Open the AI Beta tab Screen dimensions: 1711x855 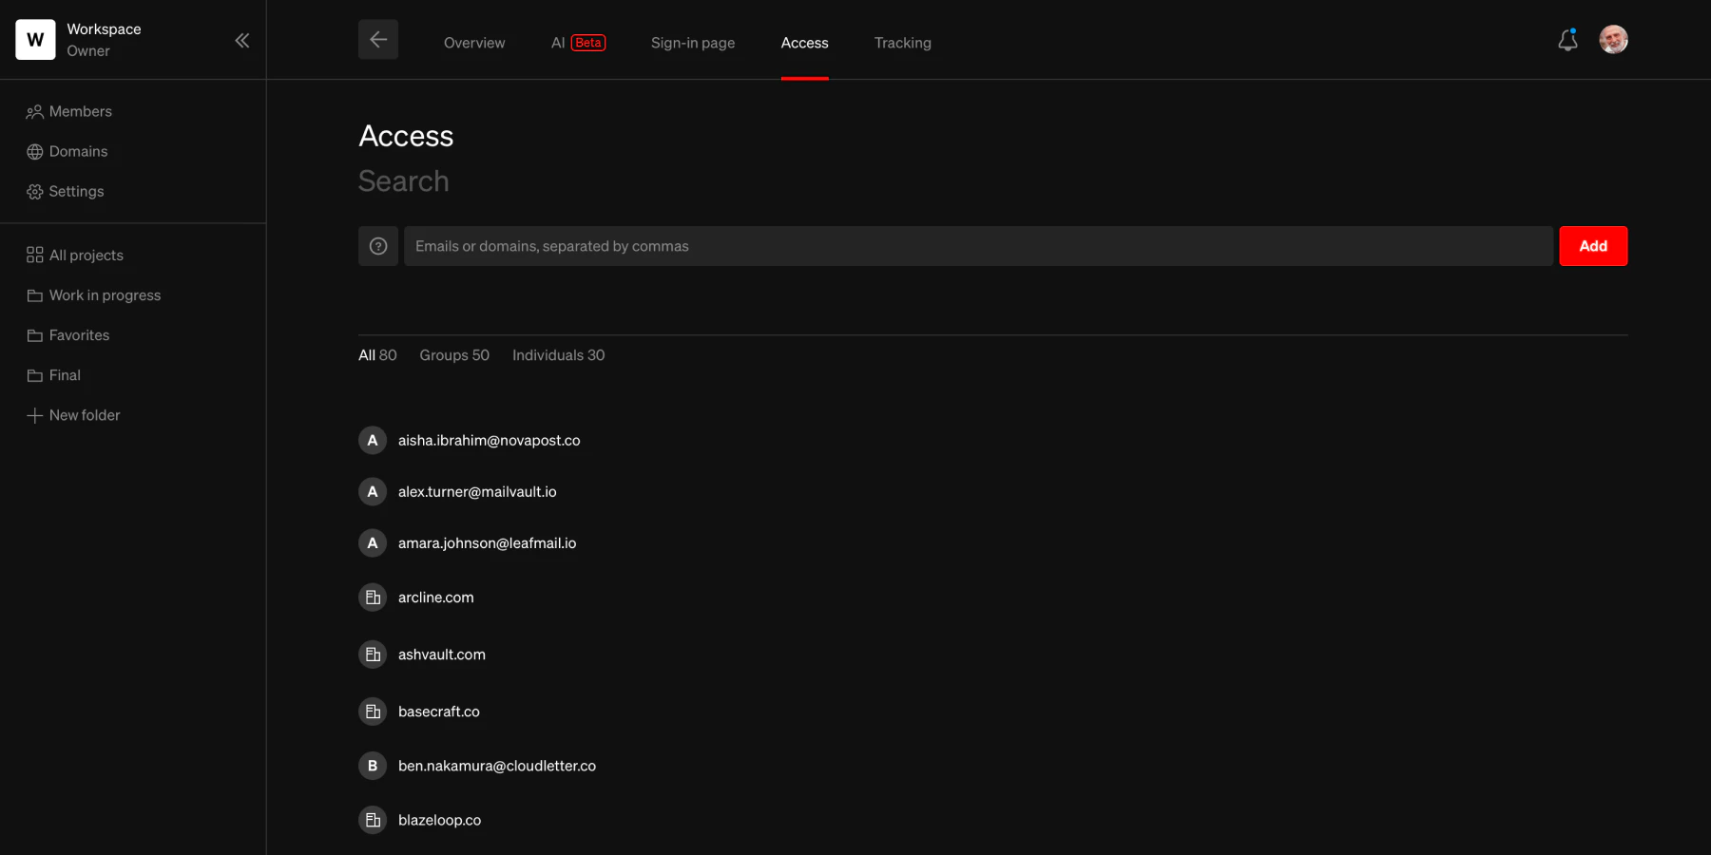point(577,42)
